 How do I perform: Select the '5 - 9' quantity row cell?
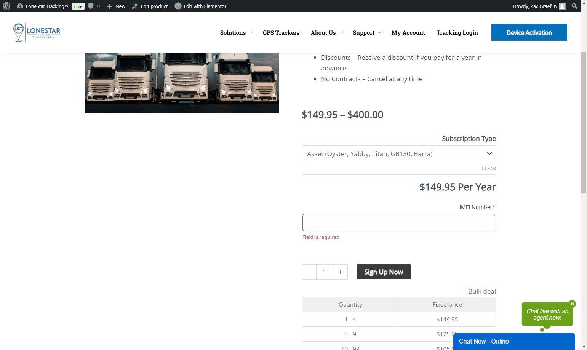click(350, 334)
